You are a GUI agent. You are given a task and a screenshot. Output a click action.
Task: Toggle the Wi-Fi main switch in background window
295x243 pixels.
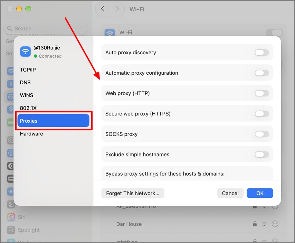point(274,32)
